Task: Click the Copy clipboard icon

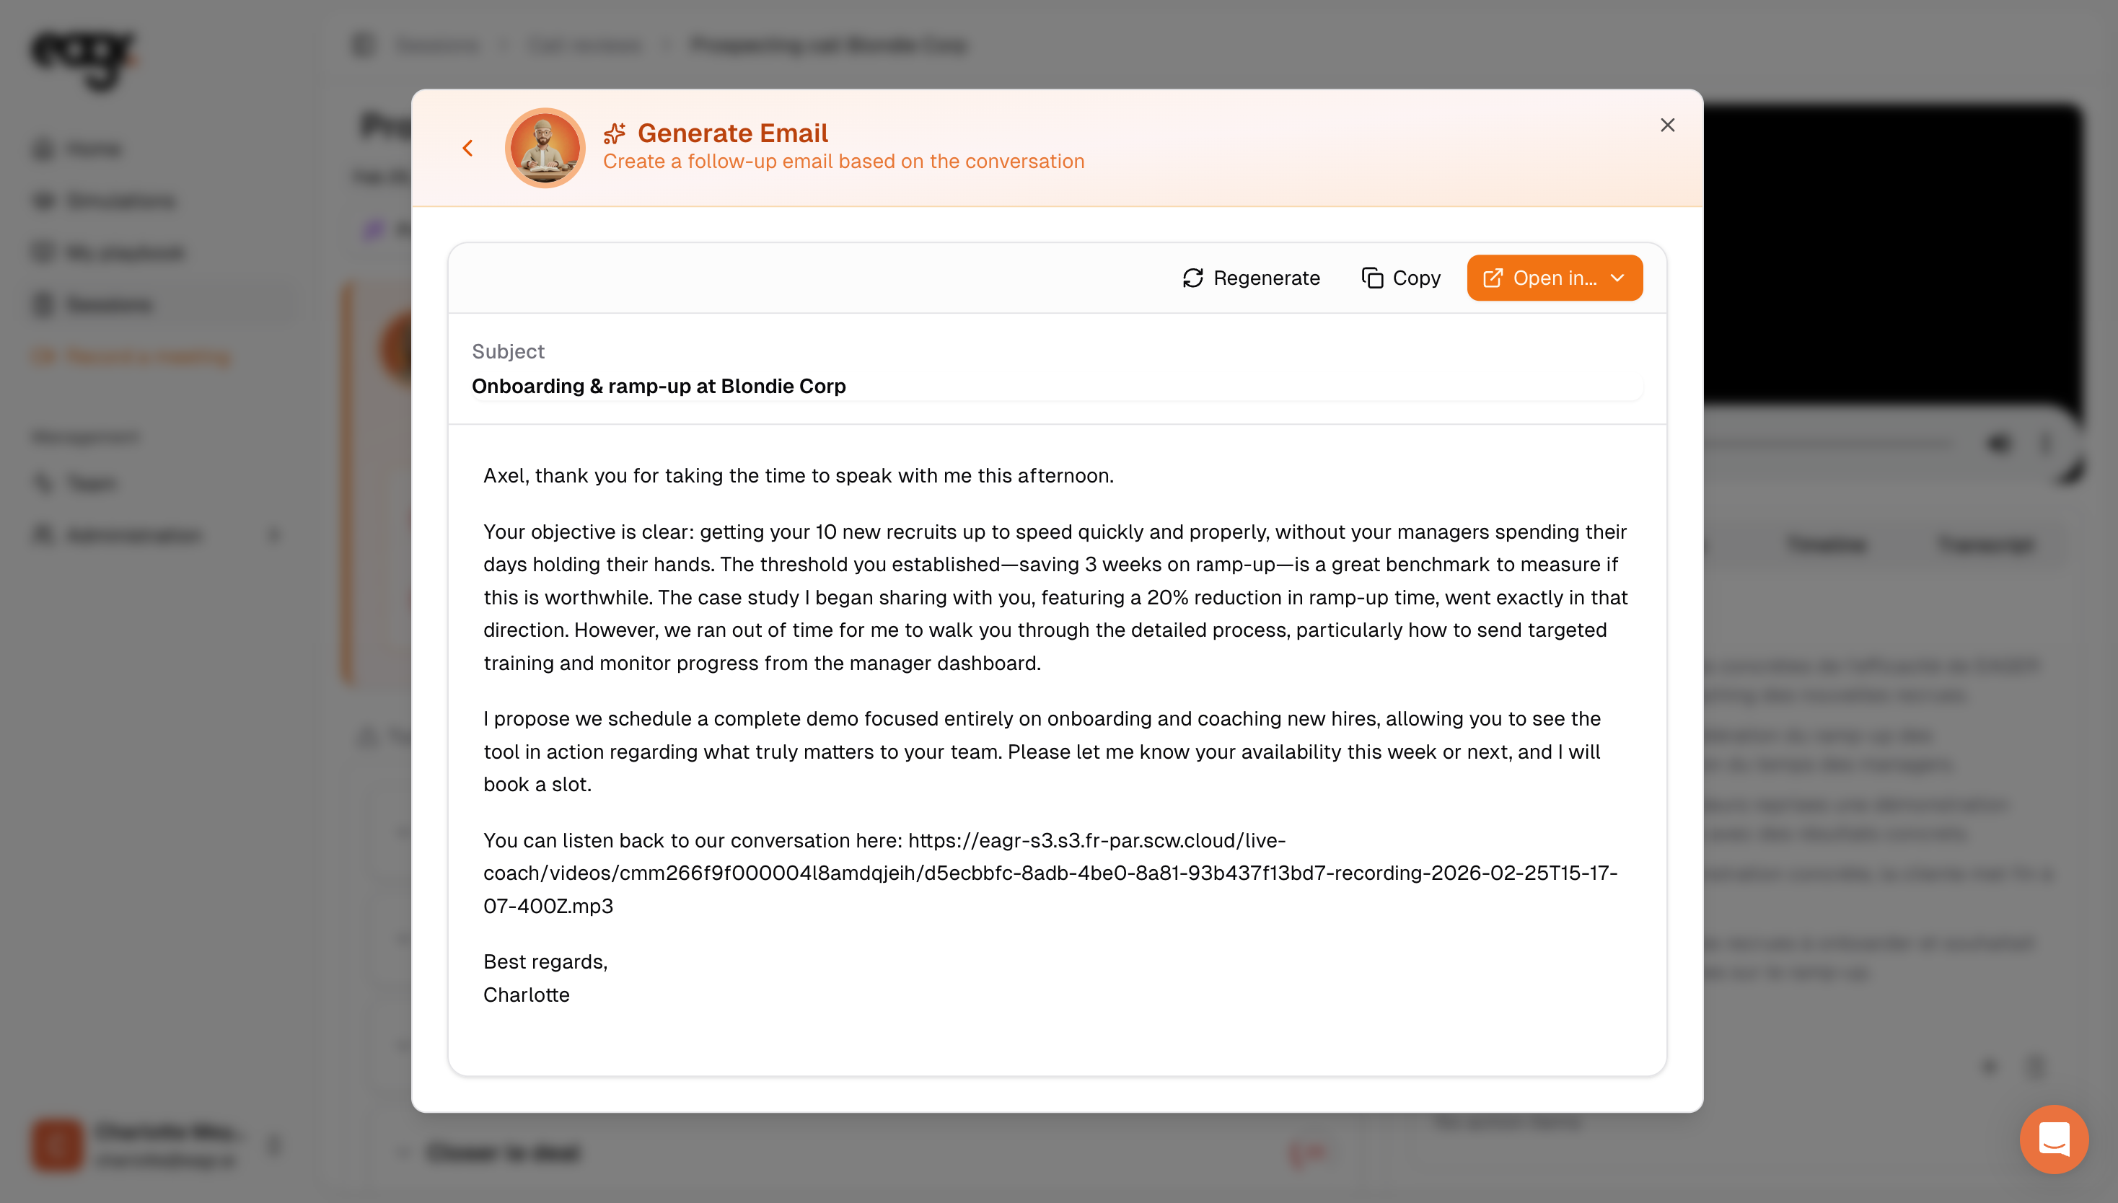Action: point(1372,278)
